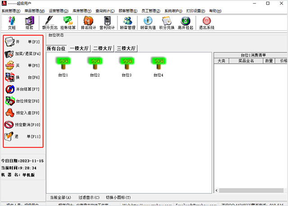Click the 额外支出 extra expense icon
The width and height of the screenshot is (288, 206).
pyautogui.click(x=49, y=22)
